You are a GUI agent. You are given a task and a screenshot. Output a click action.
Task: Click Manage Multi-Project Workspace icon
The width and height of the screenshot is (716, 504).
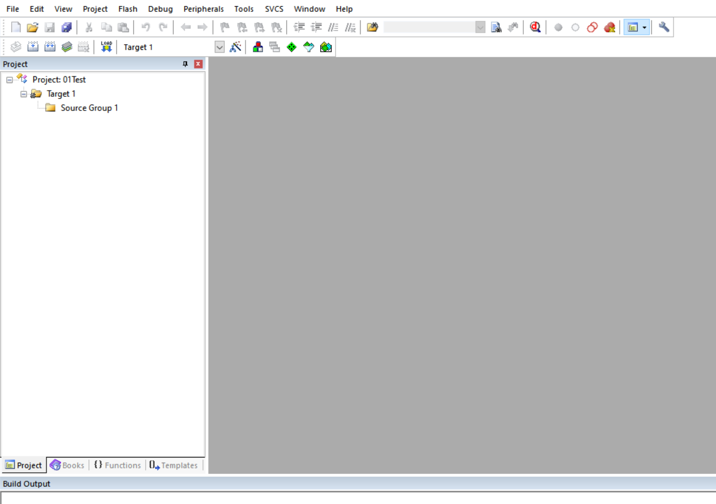pyautogui.click(x=275, y=47)
